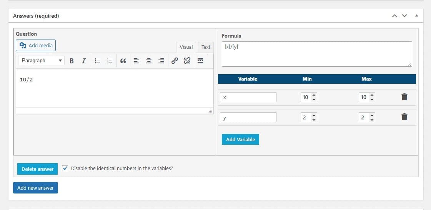Click the x variable name field
The width and height of the screenshot is (431, 210).
click(x=248, y=97)
